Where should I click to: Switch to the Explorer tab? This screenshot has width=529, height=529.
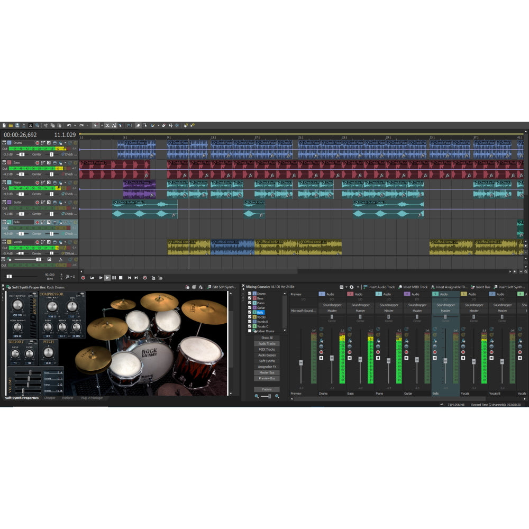tap(68, 397)
